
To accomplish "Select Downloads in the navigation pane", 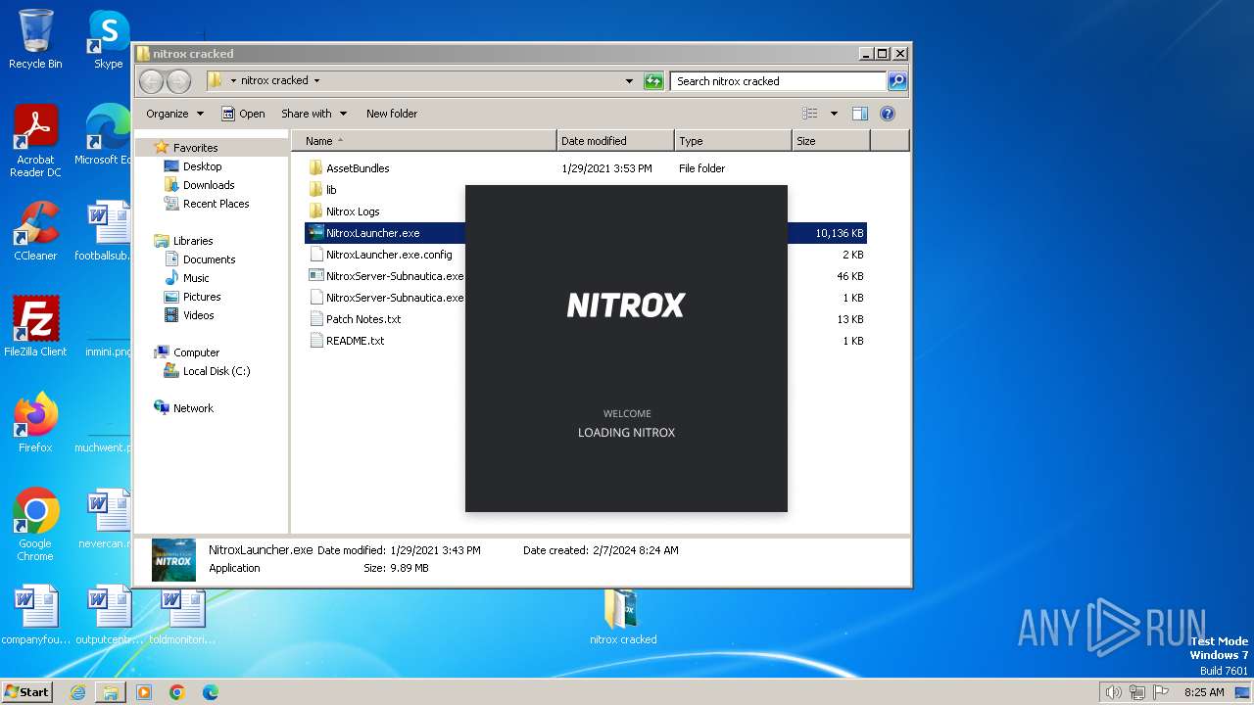I will pyautogui.click(x=209, y=185).
